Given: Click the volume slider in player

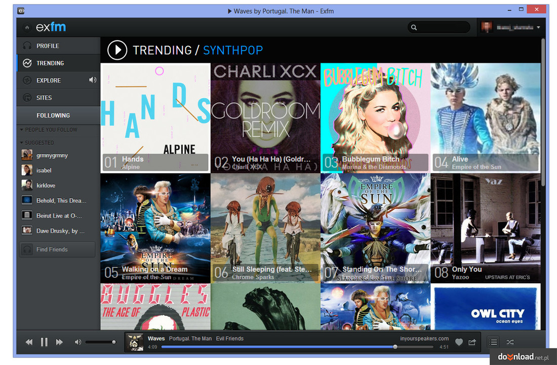Looking at the screenshot, I should pyautogui.click(x=101, y=342).
